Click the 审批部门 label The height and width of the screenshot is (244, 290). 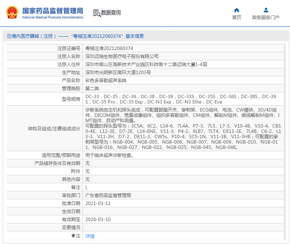(71, 195)
